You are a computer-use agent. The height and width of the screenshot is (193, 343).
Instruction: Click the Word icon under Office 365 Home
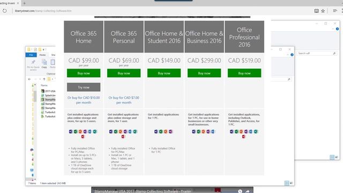pos(71,131)
